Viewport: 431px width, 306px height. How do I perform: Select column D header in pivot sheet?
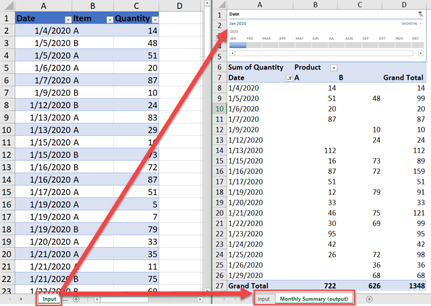pyautogui.click(x=404, y=5)
